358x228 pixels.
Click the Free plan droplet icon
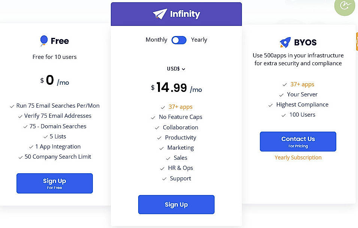[43, 40]
